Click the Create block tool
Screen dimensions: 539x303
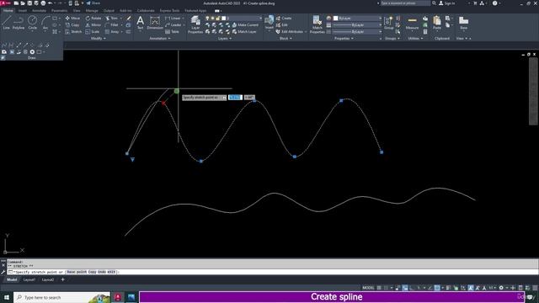[x=284, y=19]
